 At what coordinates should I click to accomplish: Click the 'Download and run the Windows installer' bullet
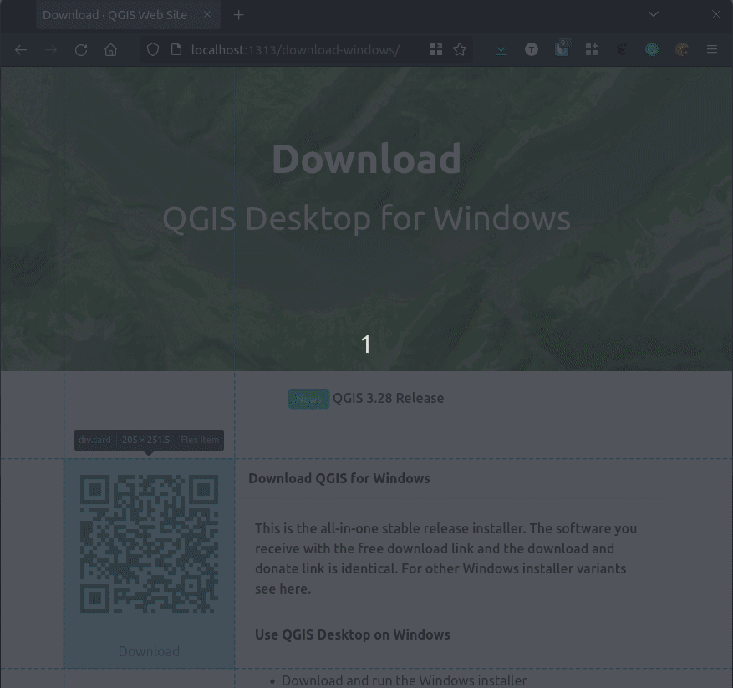click(x=404, y=680)
